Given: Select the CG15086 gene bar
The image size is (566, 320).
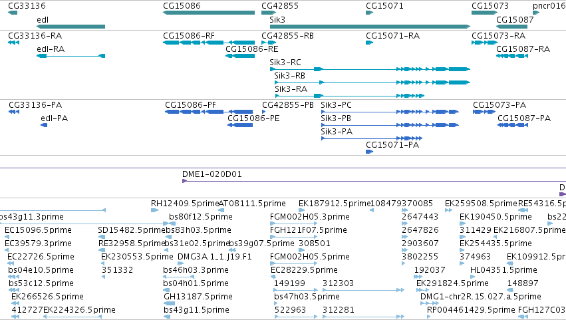Looking at the screenshot, I should (209, 13).
